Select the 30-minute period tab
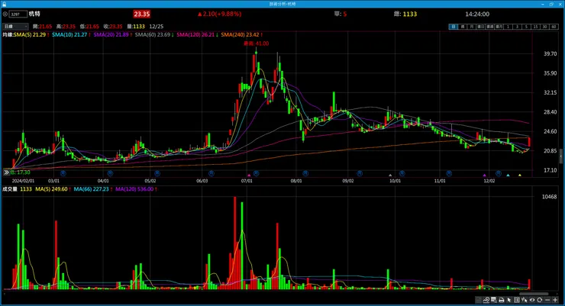The height and width of the screenshot is (306, 565). tap(544, 27)
